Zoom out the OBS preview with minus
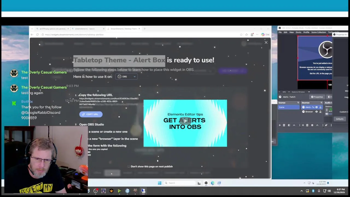 [279, 92]
